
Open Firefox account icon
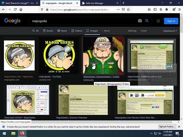tap(161, 10)
